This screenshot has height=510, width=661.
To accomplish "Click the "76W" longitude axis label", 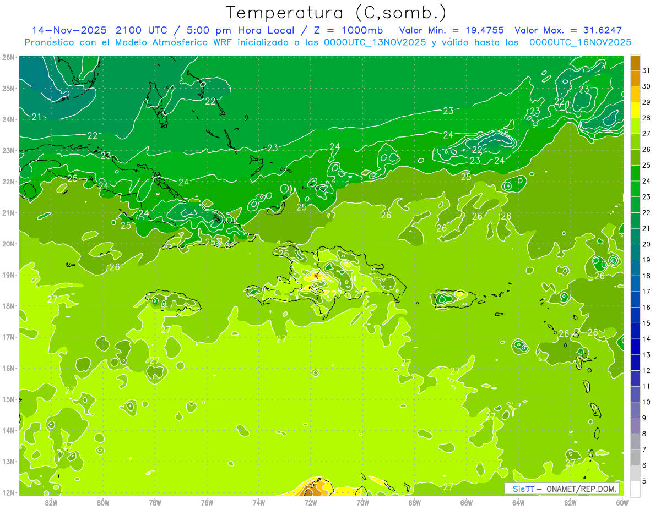I will (x=207, y=502).
